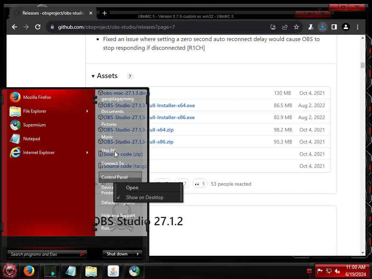Open Notepad from Start menu
372x279 pixels.
point(49,138)
